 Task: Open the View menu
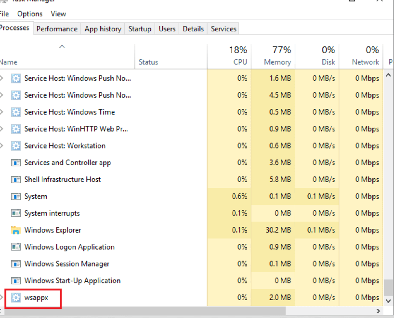58,14
